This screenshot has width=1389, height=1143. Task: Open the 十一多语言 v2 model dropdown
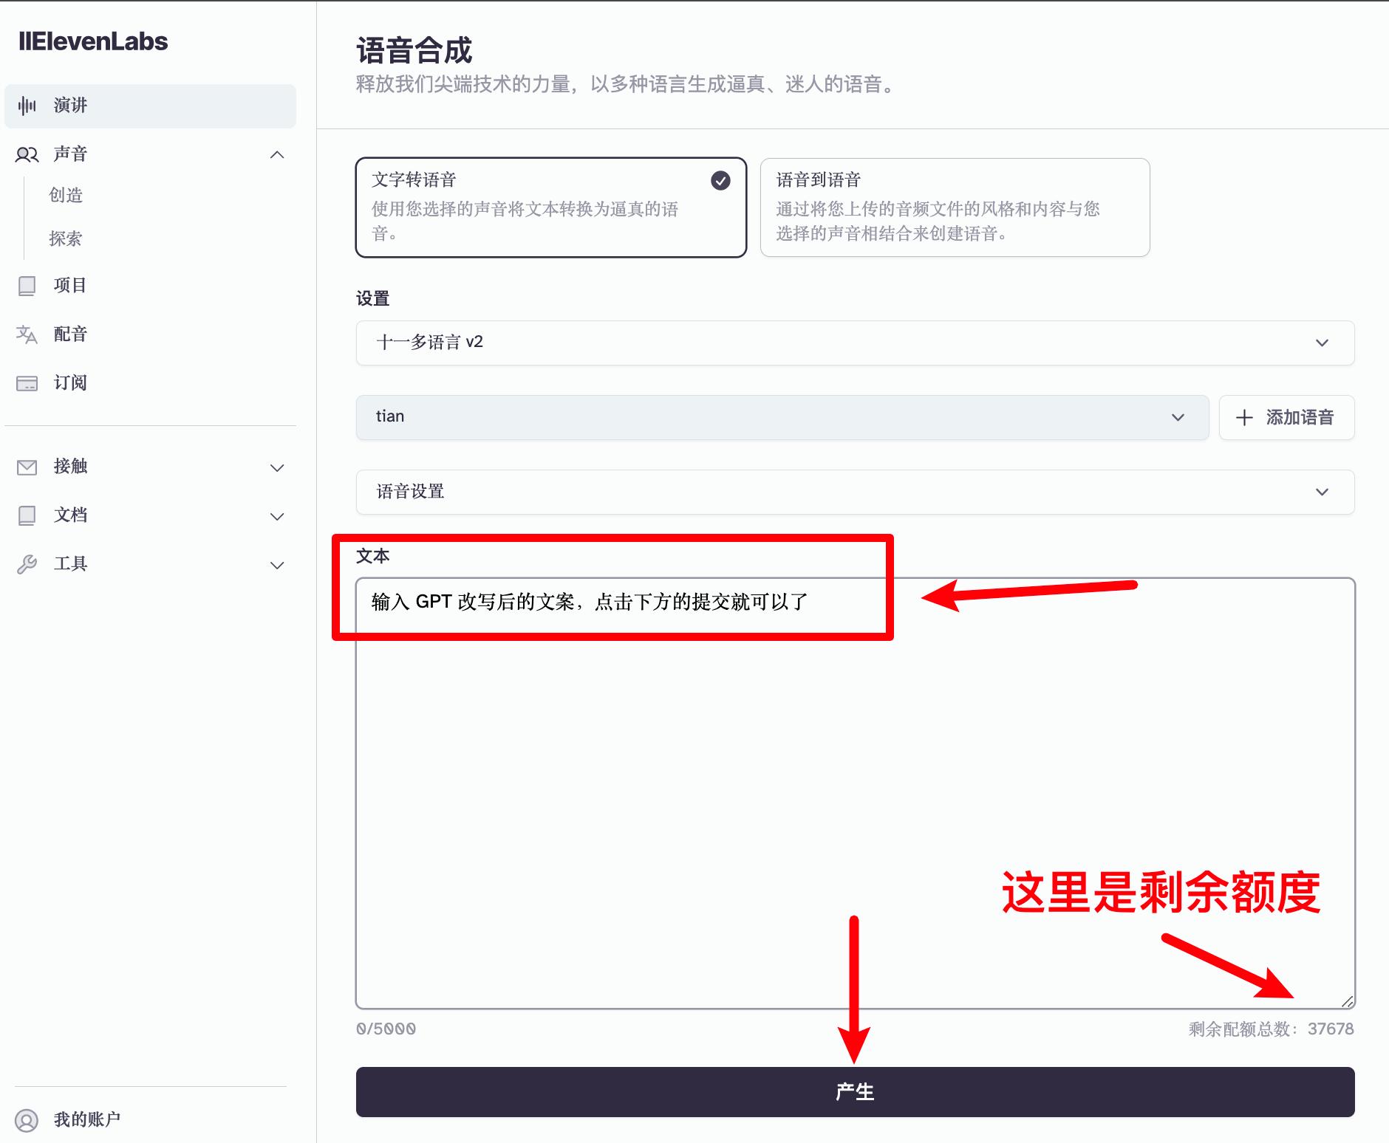(x=854, y=343)
